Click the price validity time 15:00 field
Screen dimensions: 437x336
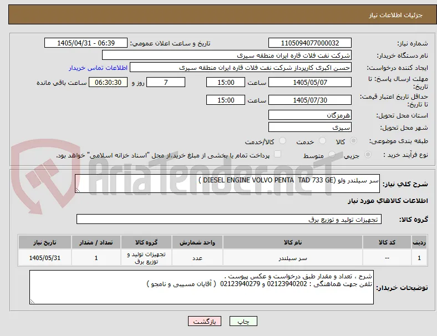(x=226, y=100)
